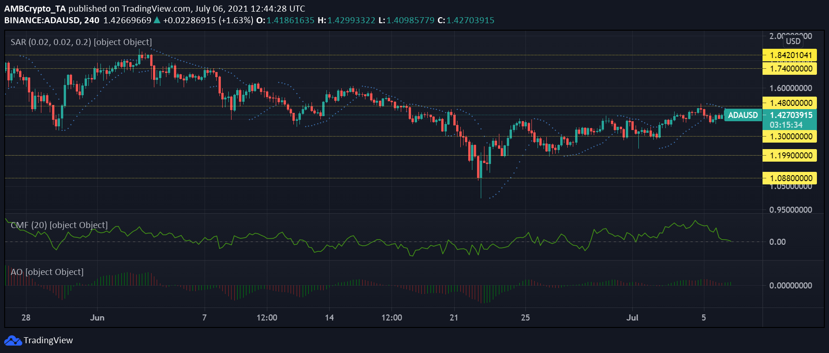The width and height of the screenshot is (829, 353).
Task: Click the 28 date label on time axis
Action: [26, 318]
